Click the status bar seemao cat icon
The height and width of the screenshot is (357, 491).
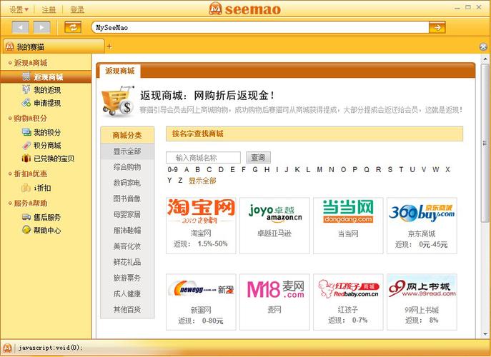tap(7, 348)
